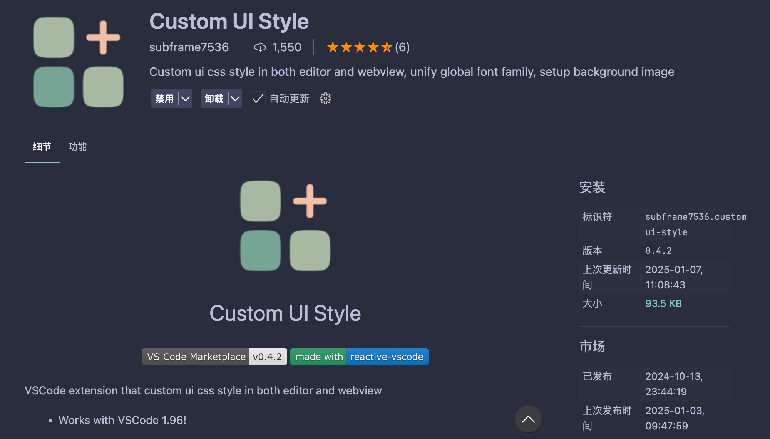
Task: Toggle the 自动更新 checkbox
Action: click(x=258, y=99)
